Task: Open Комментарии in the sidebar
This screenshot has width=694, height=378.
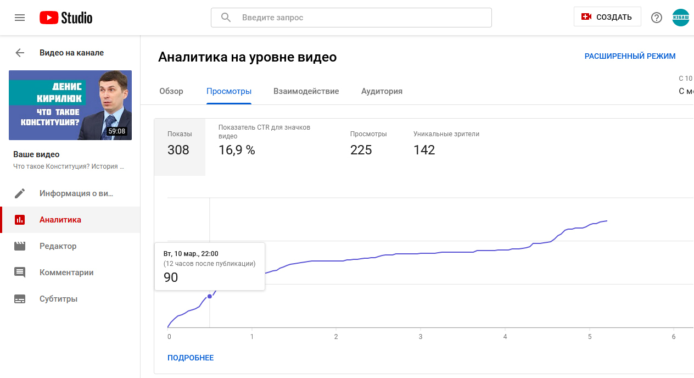Action: tap(70, 273)
